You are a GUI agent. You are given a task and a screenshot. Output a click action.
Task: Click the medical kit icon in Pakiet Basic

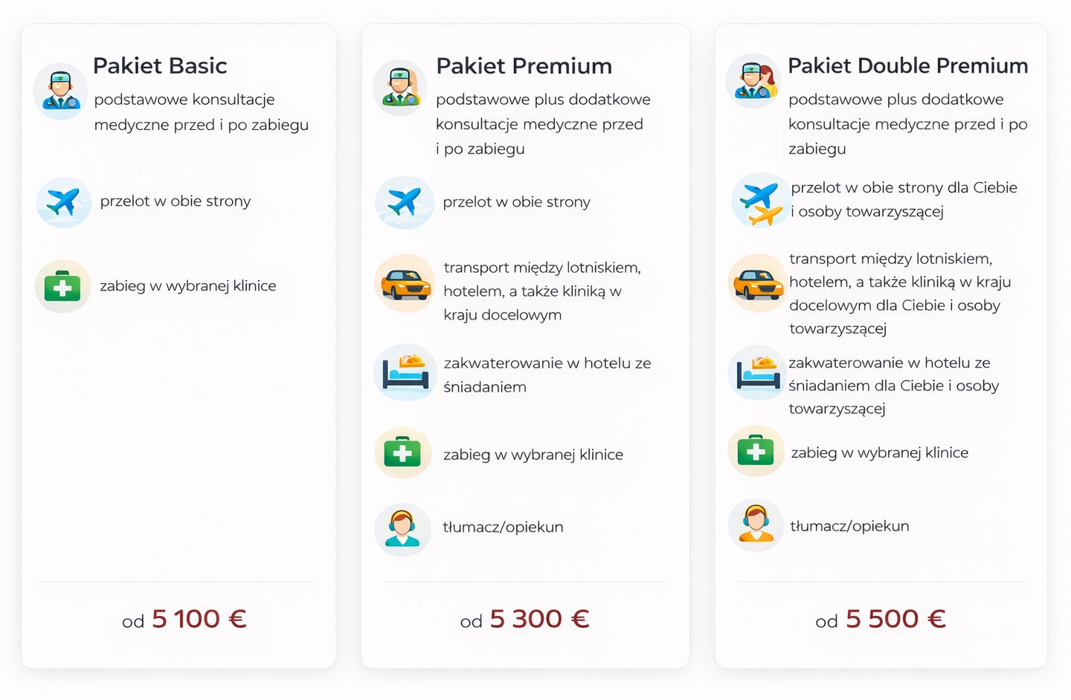pyautogui.click(x=62, y=286)
